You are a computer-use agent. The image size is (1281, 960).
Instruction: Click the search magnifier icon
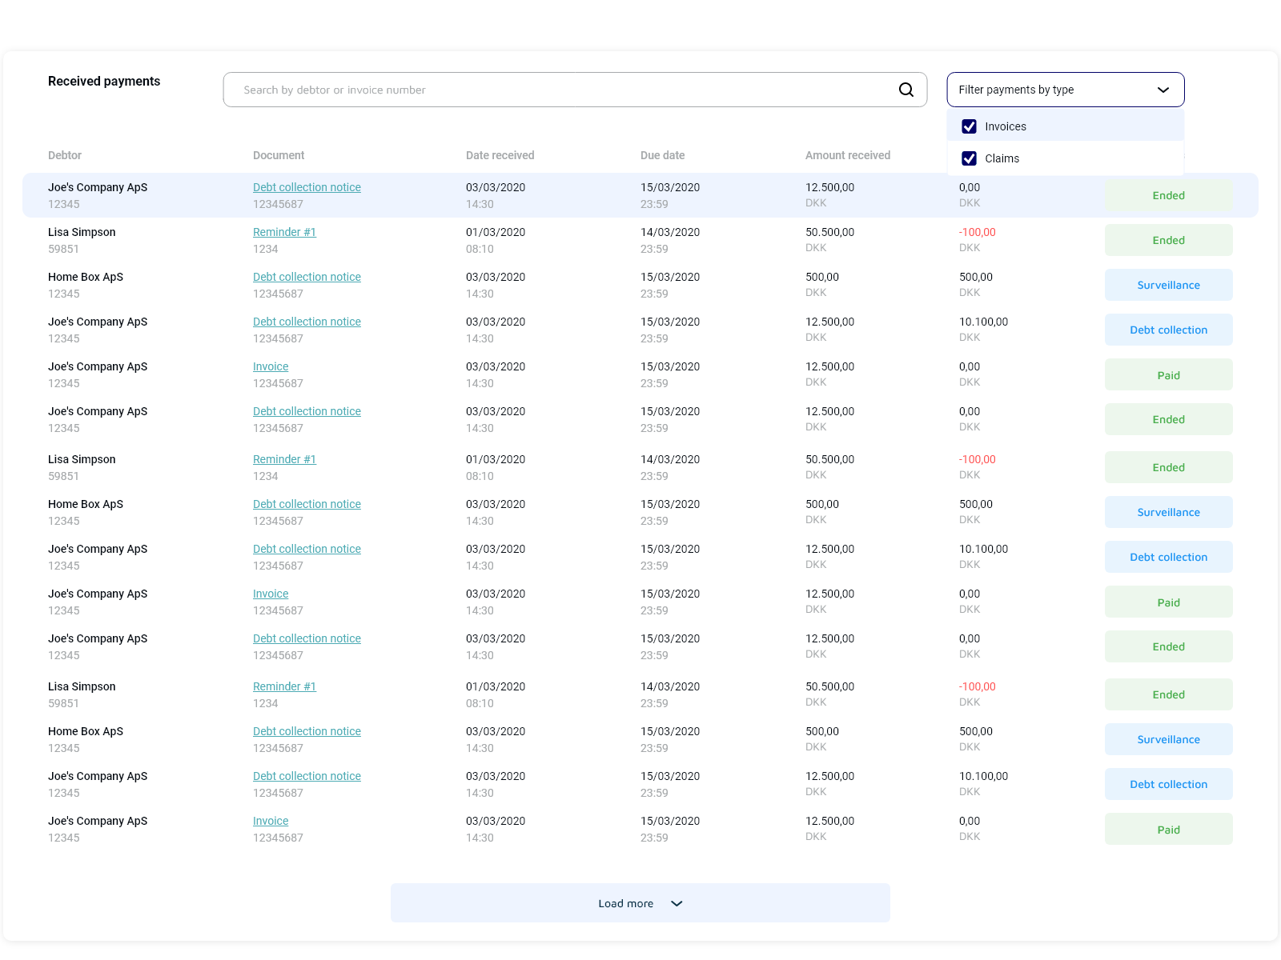pyautogui.click(x=906, y=90)
